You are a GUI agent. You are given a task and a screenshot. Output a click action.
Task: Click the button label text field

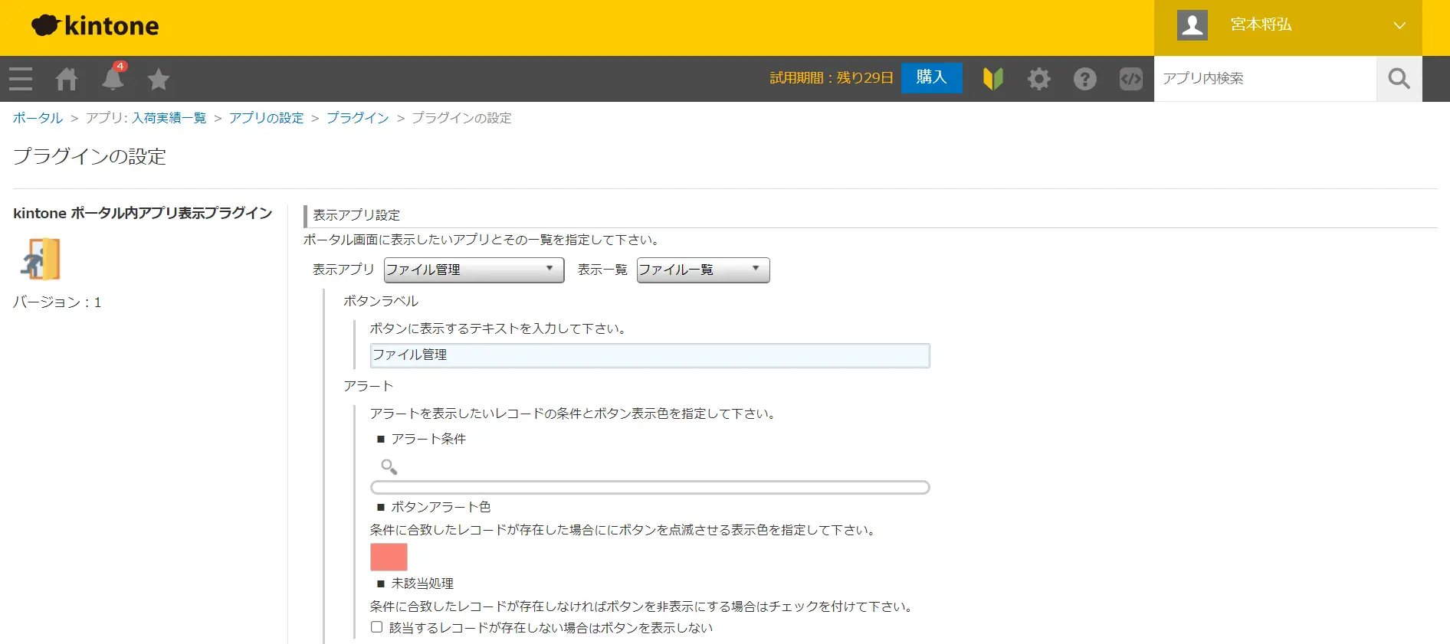650,355
